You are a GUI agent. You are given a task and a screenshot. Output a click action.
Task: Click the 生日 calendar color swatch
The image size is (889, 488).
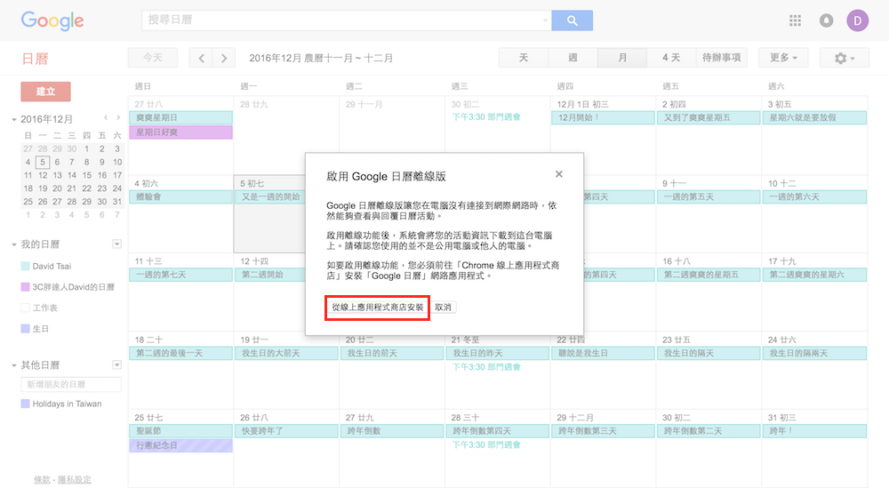25,329
